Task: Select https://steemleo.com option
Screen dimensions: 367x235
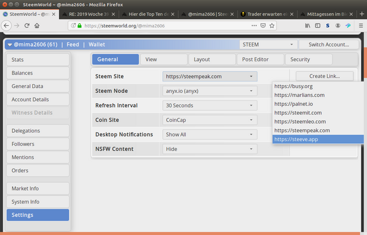Action: 318,122
